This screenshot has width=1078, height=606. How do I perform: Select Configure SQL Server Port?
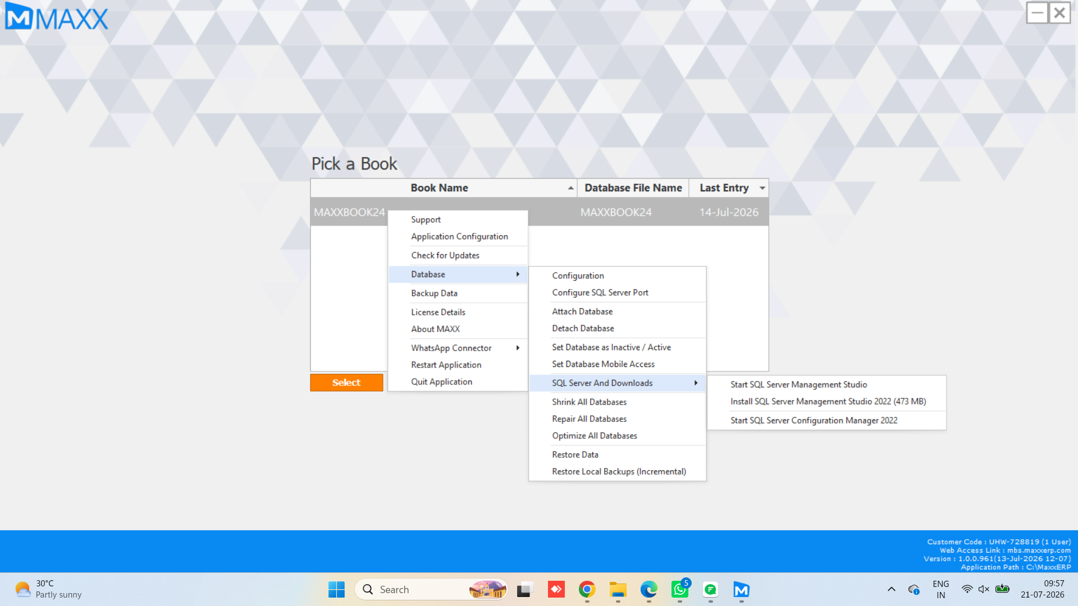[617, 292]
